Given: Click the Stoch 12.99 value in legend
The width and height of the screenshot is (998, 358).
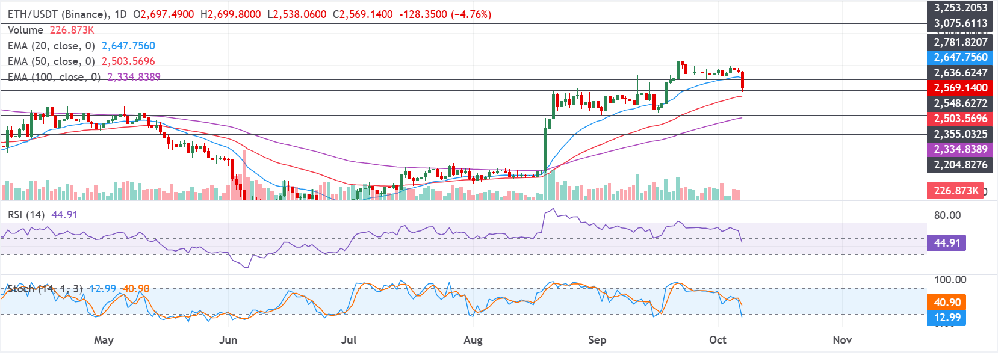Looking at the screenshot, I should click(102, 289).
